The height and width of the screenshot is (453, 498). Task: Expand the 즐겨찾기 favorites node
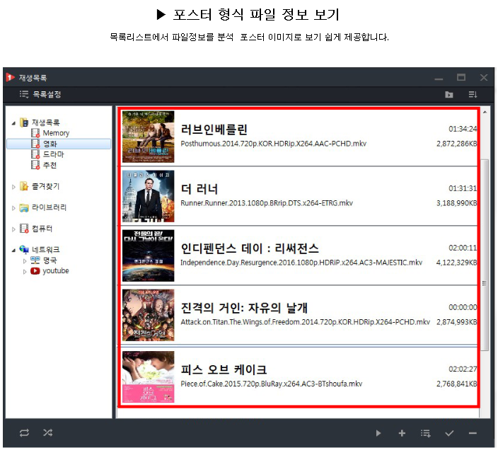13,187
